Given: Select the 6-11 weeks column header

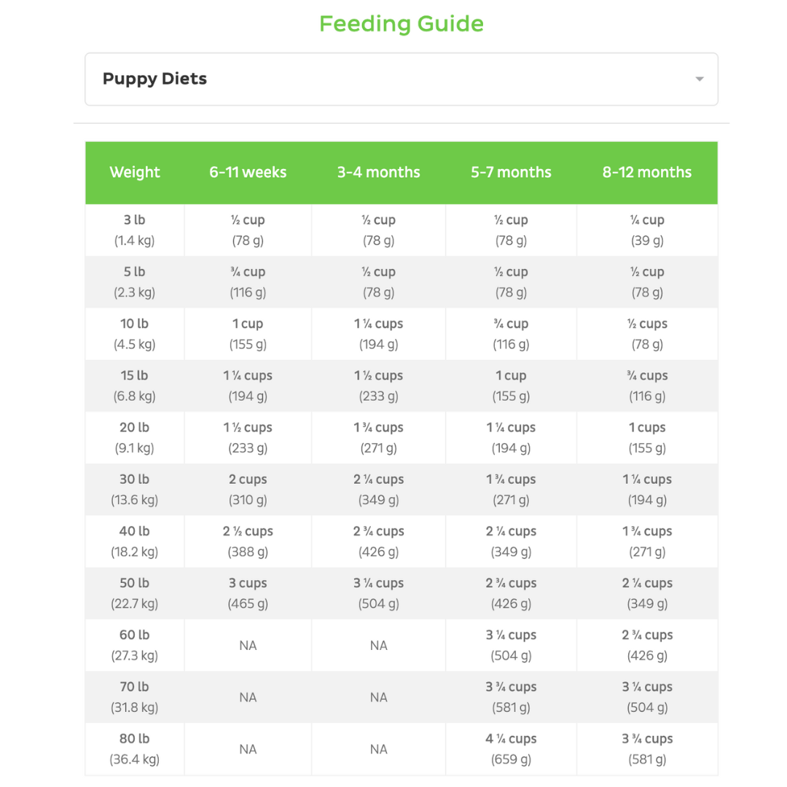Looking at the screenshot, I should click(248, 173).
